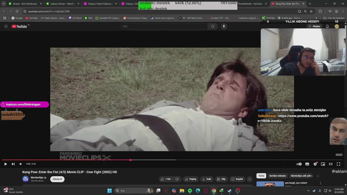
Task: Open Chrome apps grid in bookmarks bar
Action: (5, 18)
